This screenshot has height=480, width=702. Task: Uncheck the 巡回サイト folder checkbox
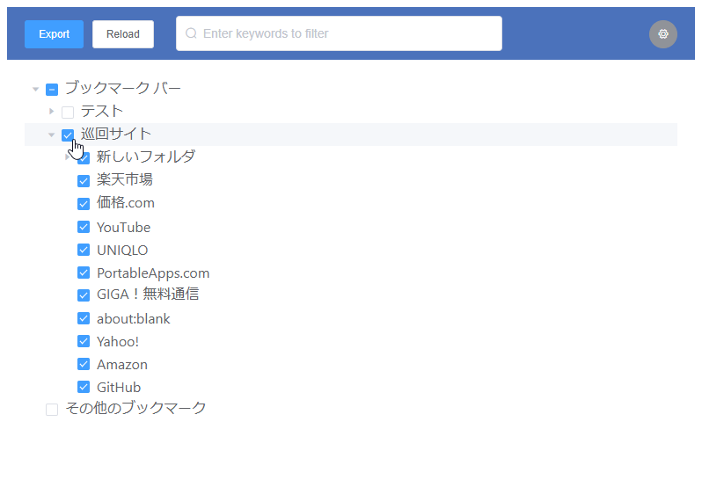click(x=68, y=135)
